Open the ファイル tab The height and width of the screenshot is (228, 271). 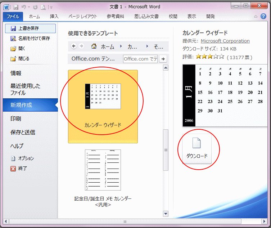click(x=13, y=17)
